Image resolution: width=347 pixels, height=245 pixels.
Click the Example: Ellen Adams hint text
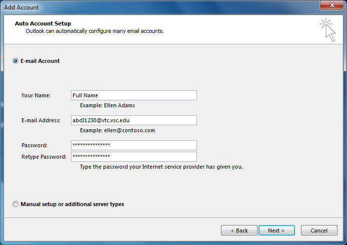point(107,105)
